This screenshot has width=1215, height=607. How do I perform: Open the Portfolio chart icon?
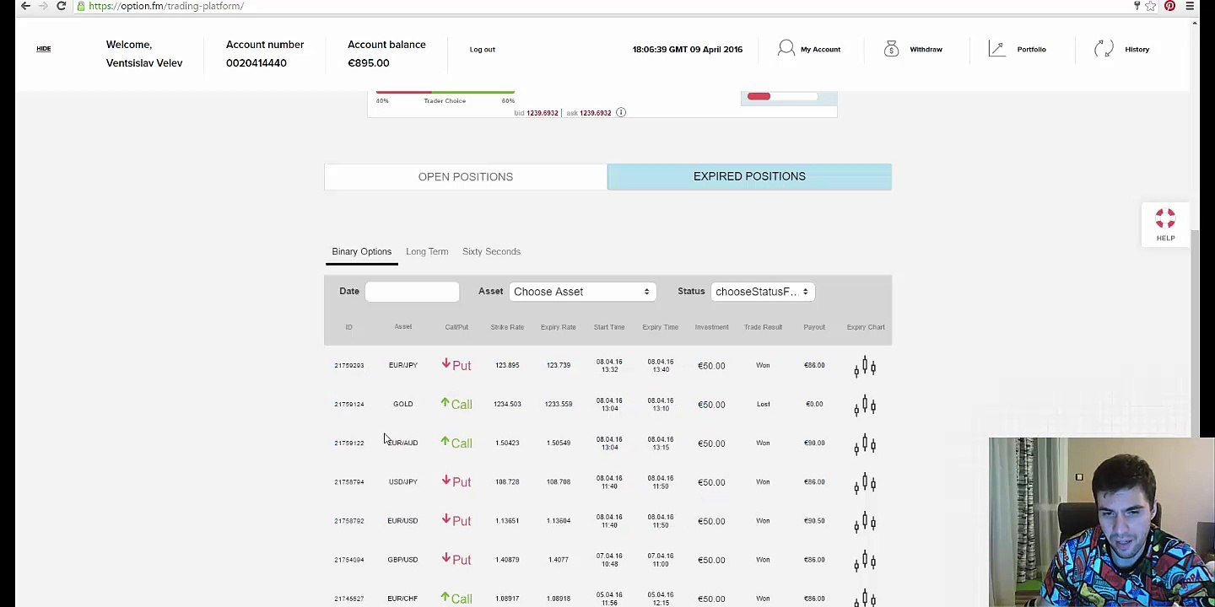pos(997,49)
